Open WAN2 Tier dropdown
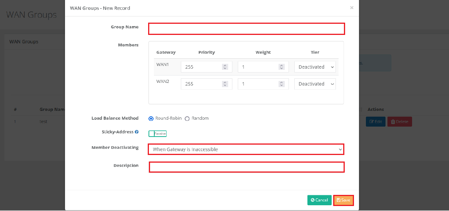The image size is (449, 211). click(x=315, y=84)
